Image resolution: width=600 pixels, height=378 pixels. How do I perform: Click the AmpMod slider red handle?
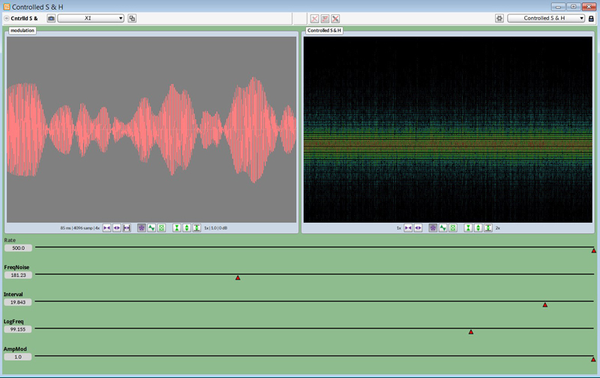(593, 359)
